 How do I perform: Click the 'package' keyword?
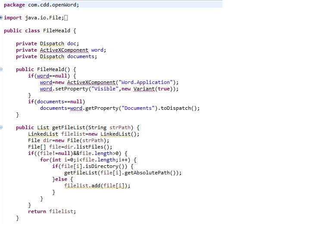14,5
